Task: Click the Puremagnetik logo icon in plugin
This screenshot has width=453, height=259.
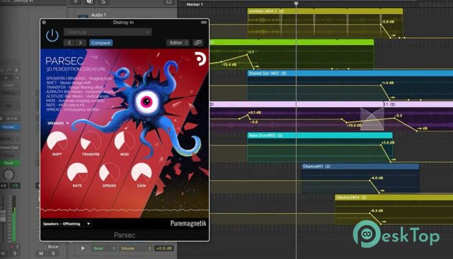Action: point(200,59)
